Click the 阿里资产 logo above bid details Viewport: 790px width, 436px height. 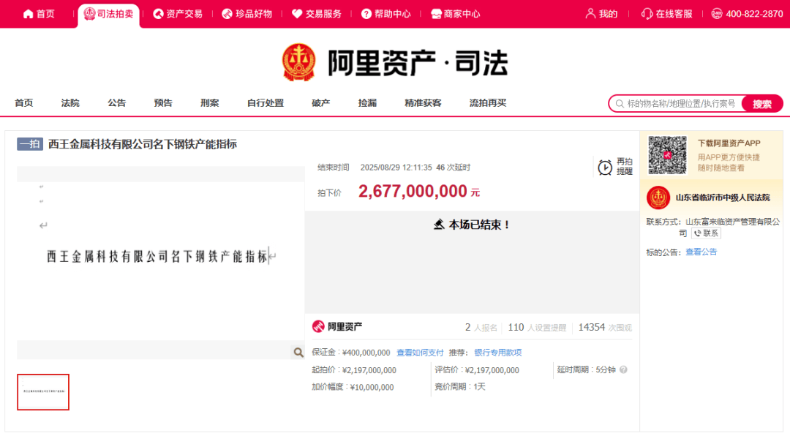point(319,326)
